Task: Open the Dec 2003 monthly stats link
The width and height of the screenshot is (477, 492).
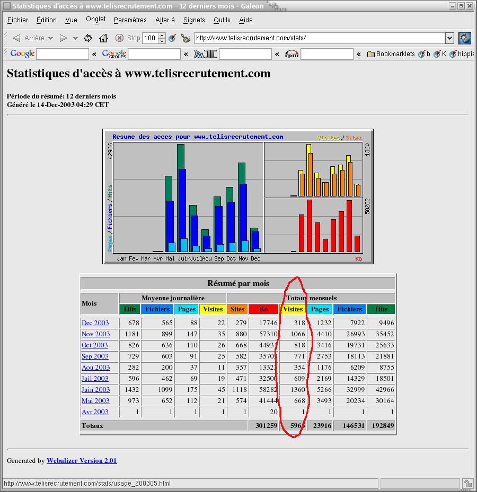Action: pyautogui.click(x=95, y=323)
